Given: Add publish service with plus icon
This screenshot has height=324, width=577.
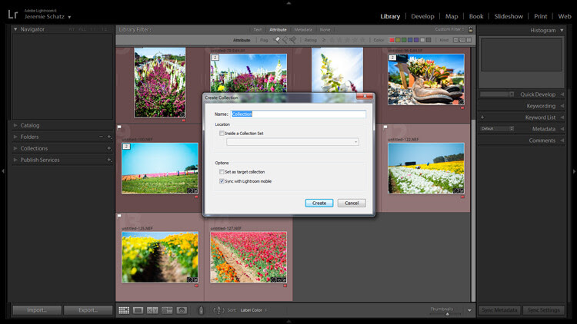Looking at the screenshot, I should point(109,160).
